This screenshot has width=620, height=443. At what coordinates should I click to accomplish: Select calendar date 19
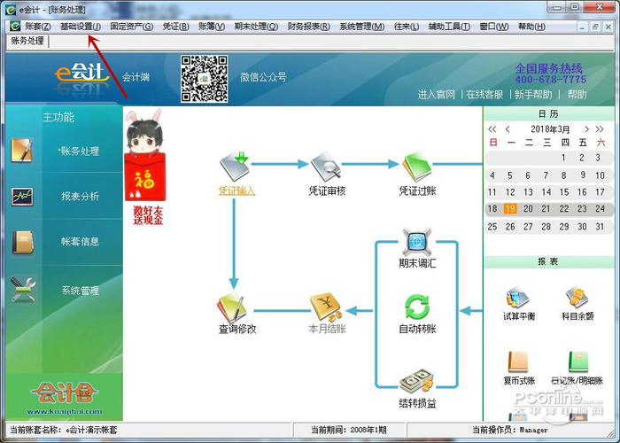click(510, 208)
